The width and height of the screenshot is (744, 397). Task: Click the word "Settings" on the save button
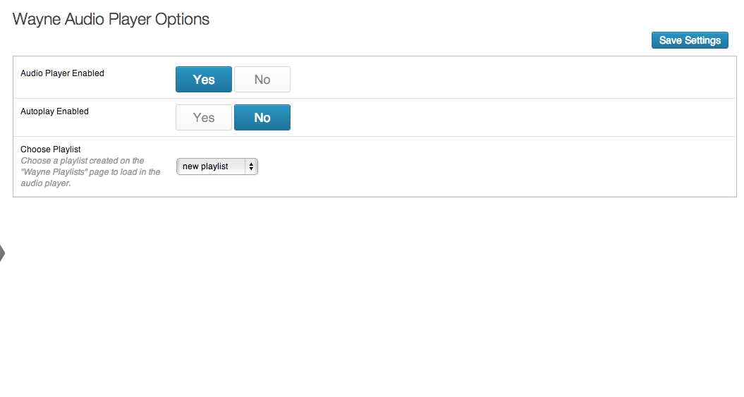702,41
